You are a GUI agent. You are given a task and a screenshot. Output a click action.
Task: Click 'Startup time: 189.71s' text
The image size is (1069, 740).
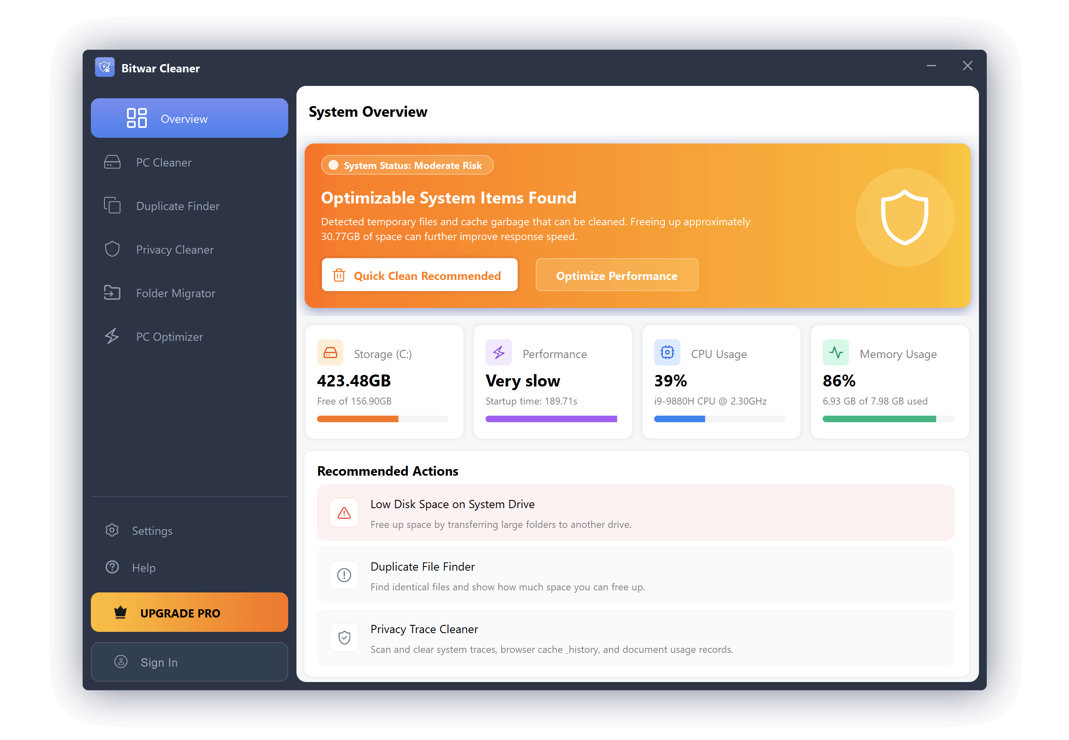point(531,401)
